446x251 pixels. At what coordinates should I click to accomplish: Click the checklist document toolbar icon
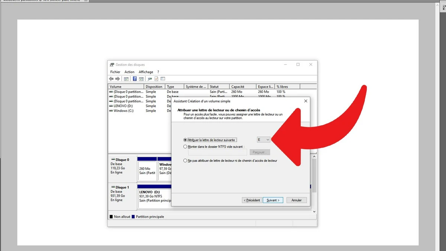156,78
